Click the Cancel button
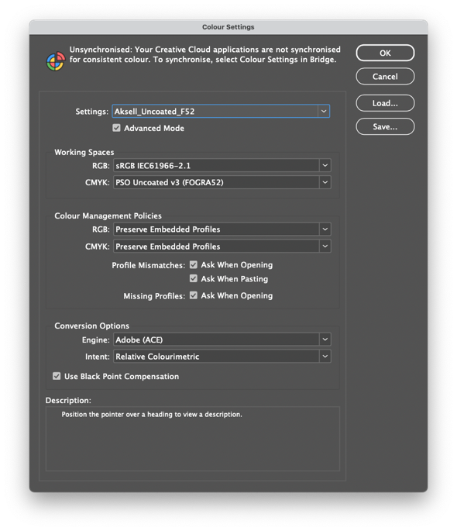The width and height of the screenshot is (457, 531). pyautogui.click(x=385, y=77)
